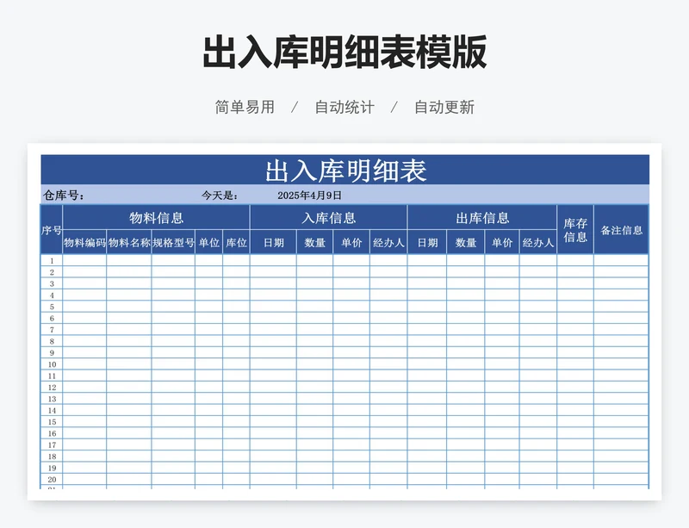The image size is (689, 528).
Task: Click 单价 header under 入库信息
Action: 351,242
